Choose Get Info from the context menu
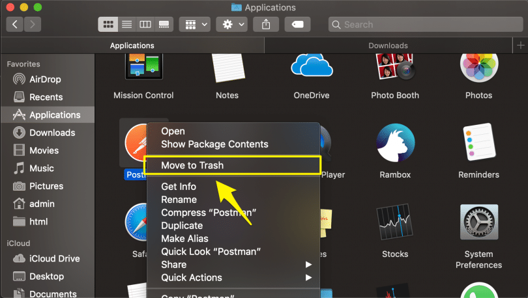The width and height of the screenshot is (528, 298). tap(233, 187)
